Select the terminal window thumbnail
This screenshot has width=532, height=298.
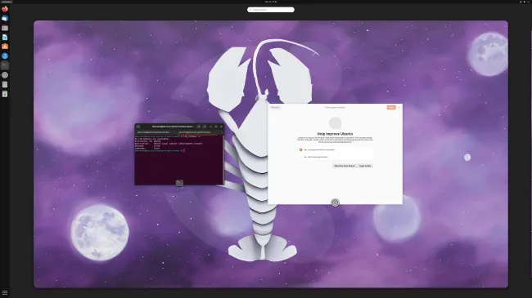pos(179,154)
